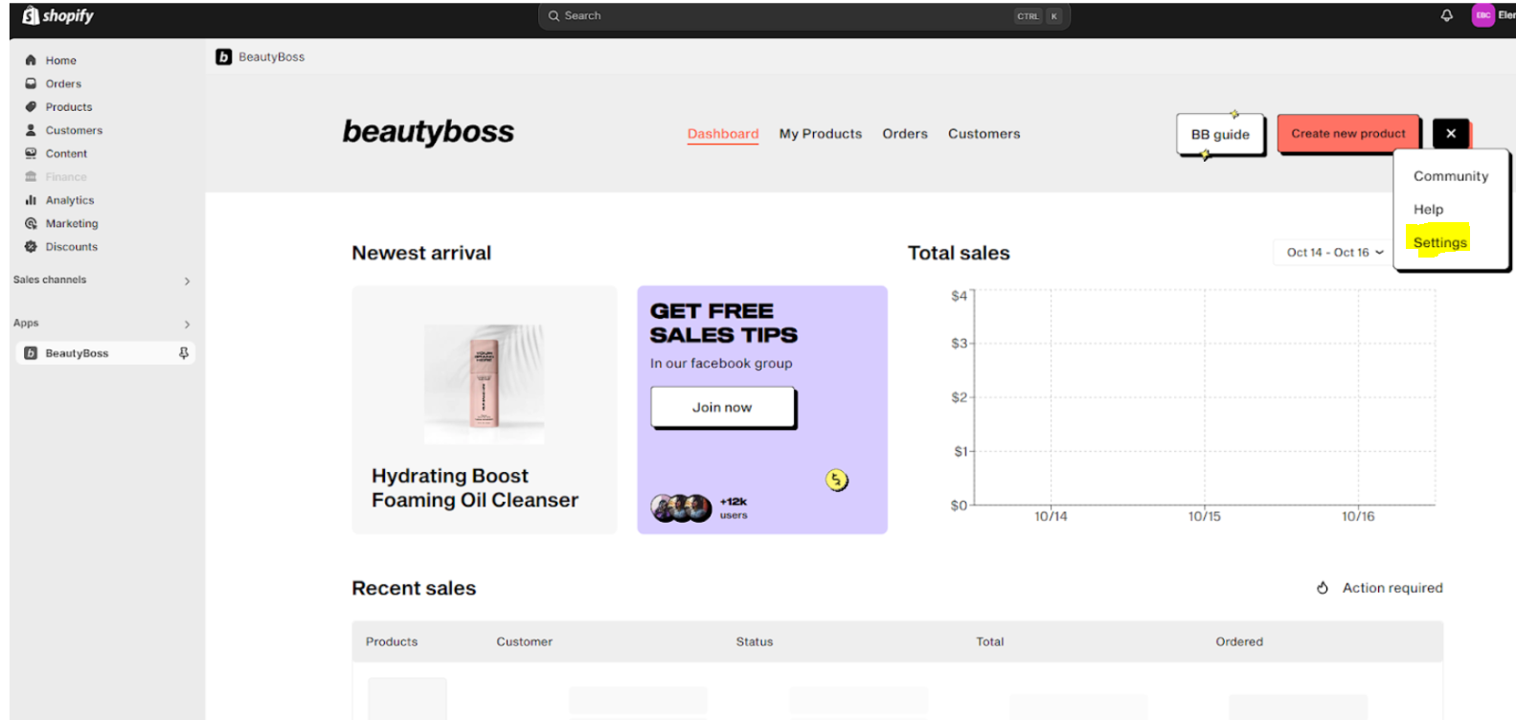Click the GET FREE SALES TIPS heading
Viewport: 1516px width, 720px height.
(724, 323)
